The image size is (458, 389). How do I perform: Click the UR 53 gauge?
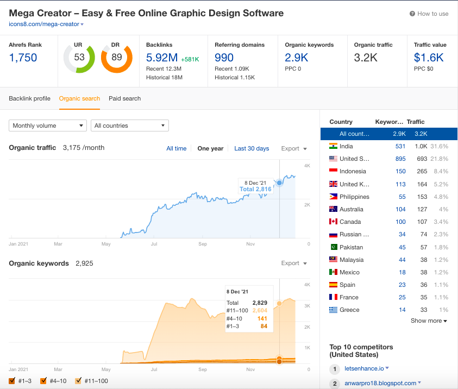tap(79, 58)
